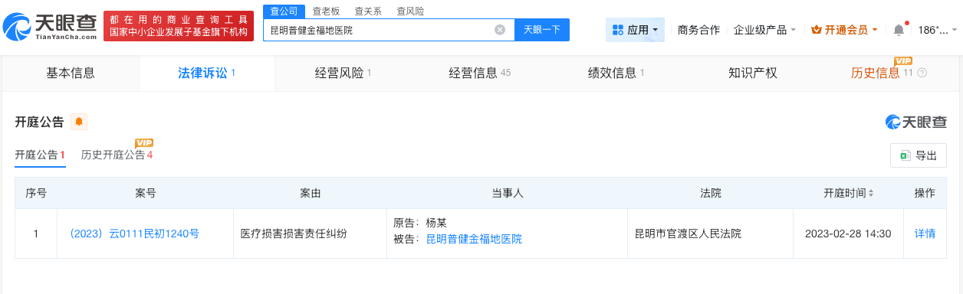The image size is (963, 294).
Task: Click the 当事人 column header
Action: click(507, 193)
